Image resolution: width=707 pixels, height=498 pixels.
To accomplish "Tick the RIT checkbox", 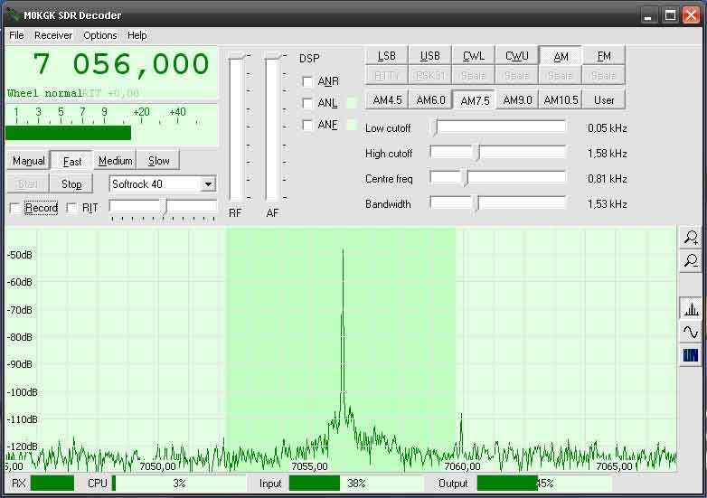I will pos(71,208).
